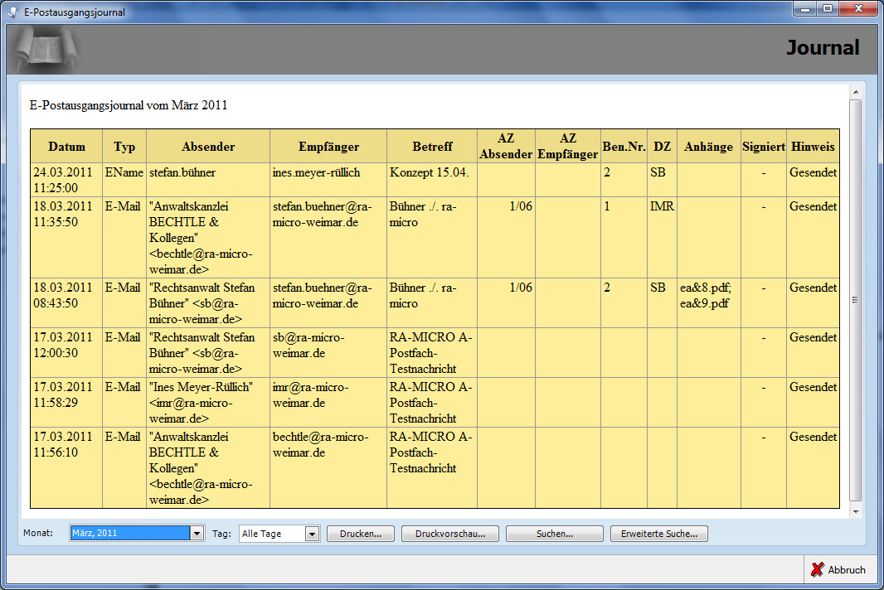Select the Konzept 15.04. subject cell

pos(429,172)
